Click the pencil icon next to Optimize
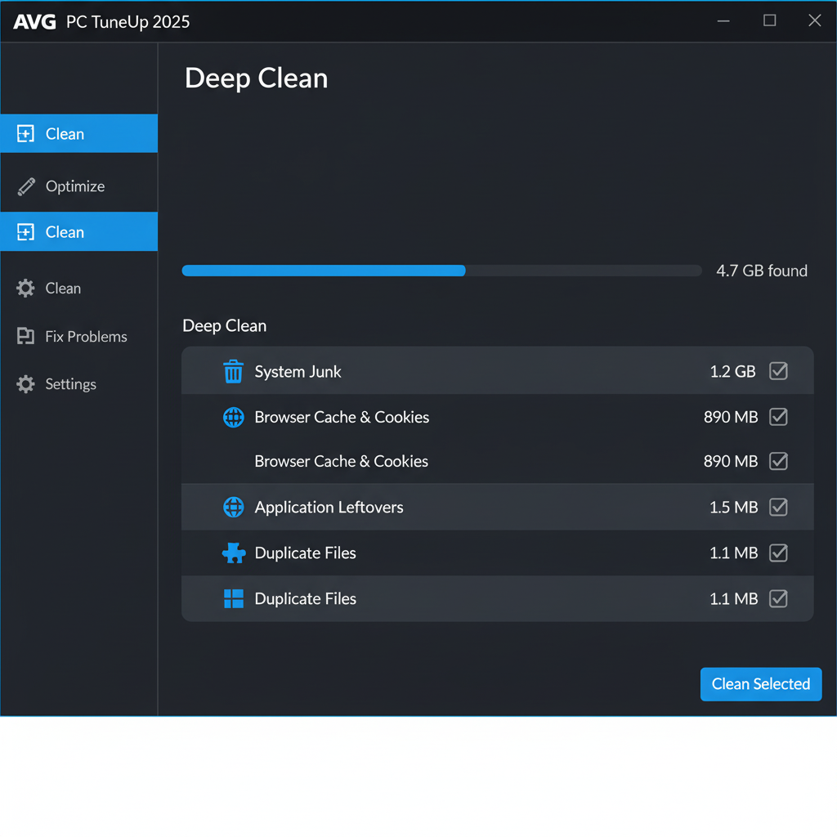 [26, 186]
